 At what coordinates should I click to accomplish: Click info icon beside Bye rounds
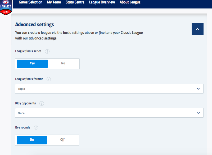[36, 128]
